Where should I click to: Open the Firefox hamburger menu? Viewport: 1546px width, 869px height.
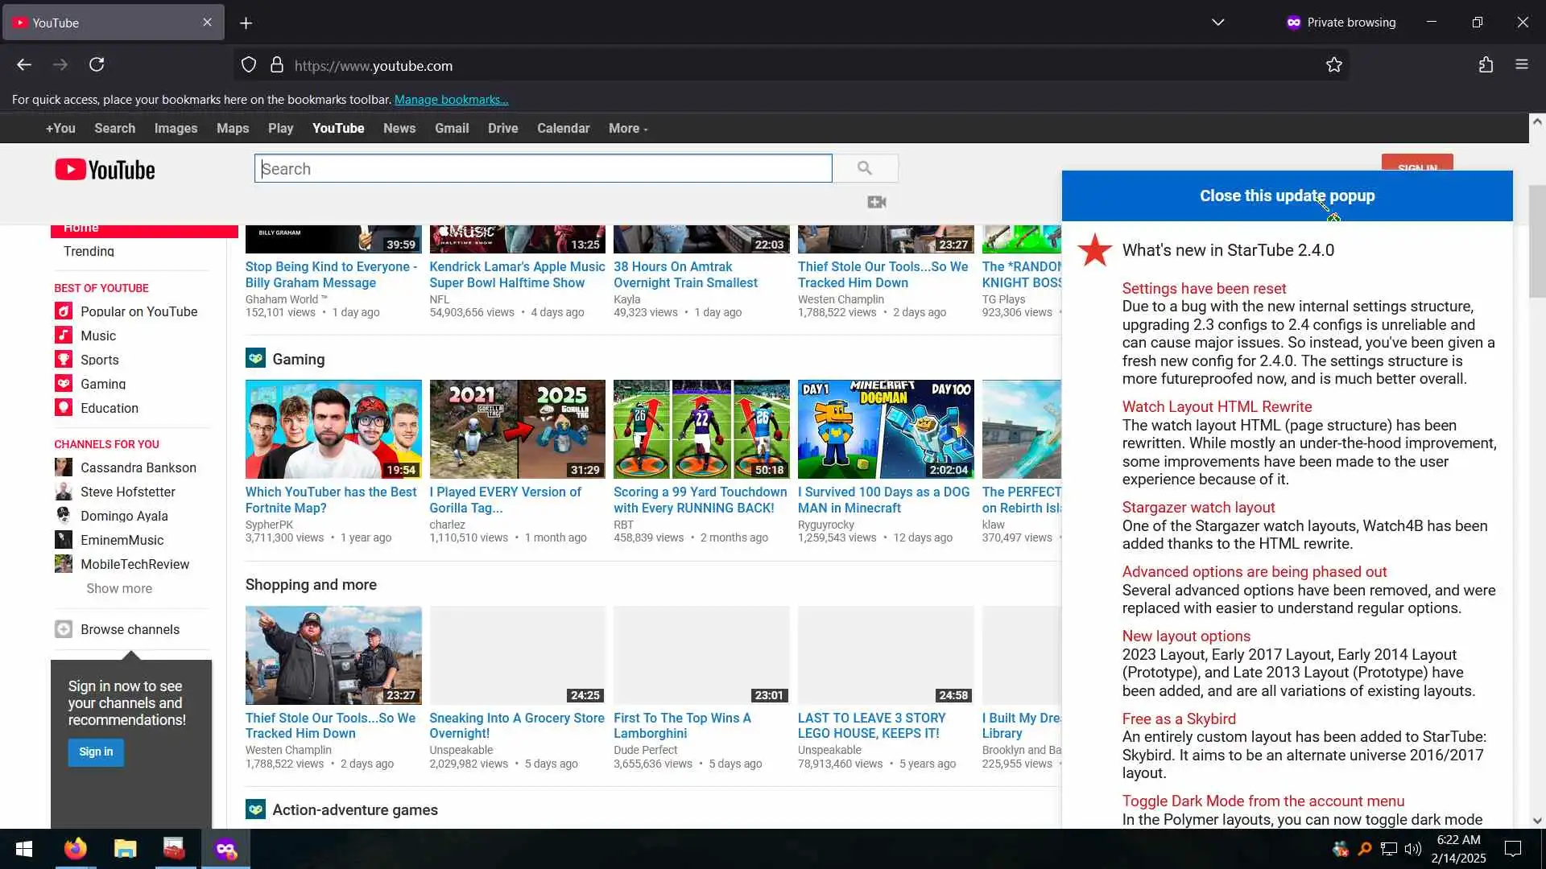[x=1521, y=65]
